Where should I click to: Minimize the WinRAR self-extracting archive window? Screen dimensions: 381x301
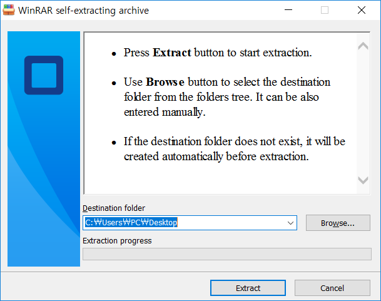click(x=288, y=10)
